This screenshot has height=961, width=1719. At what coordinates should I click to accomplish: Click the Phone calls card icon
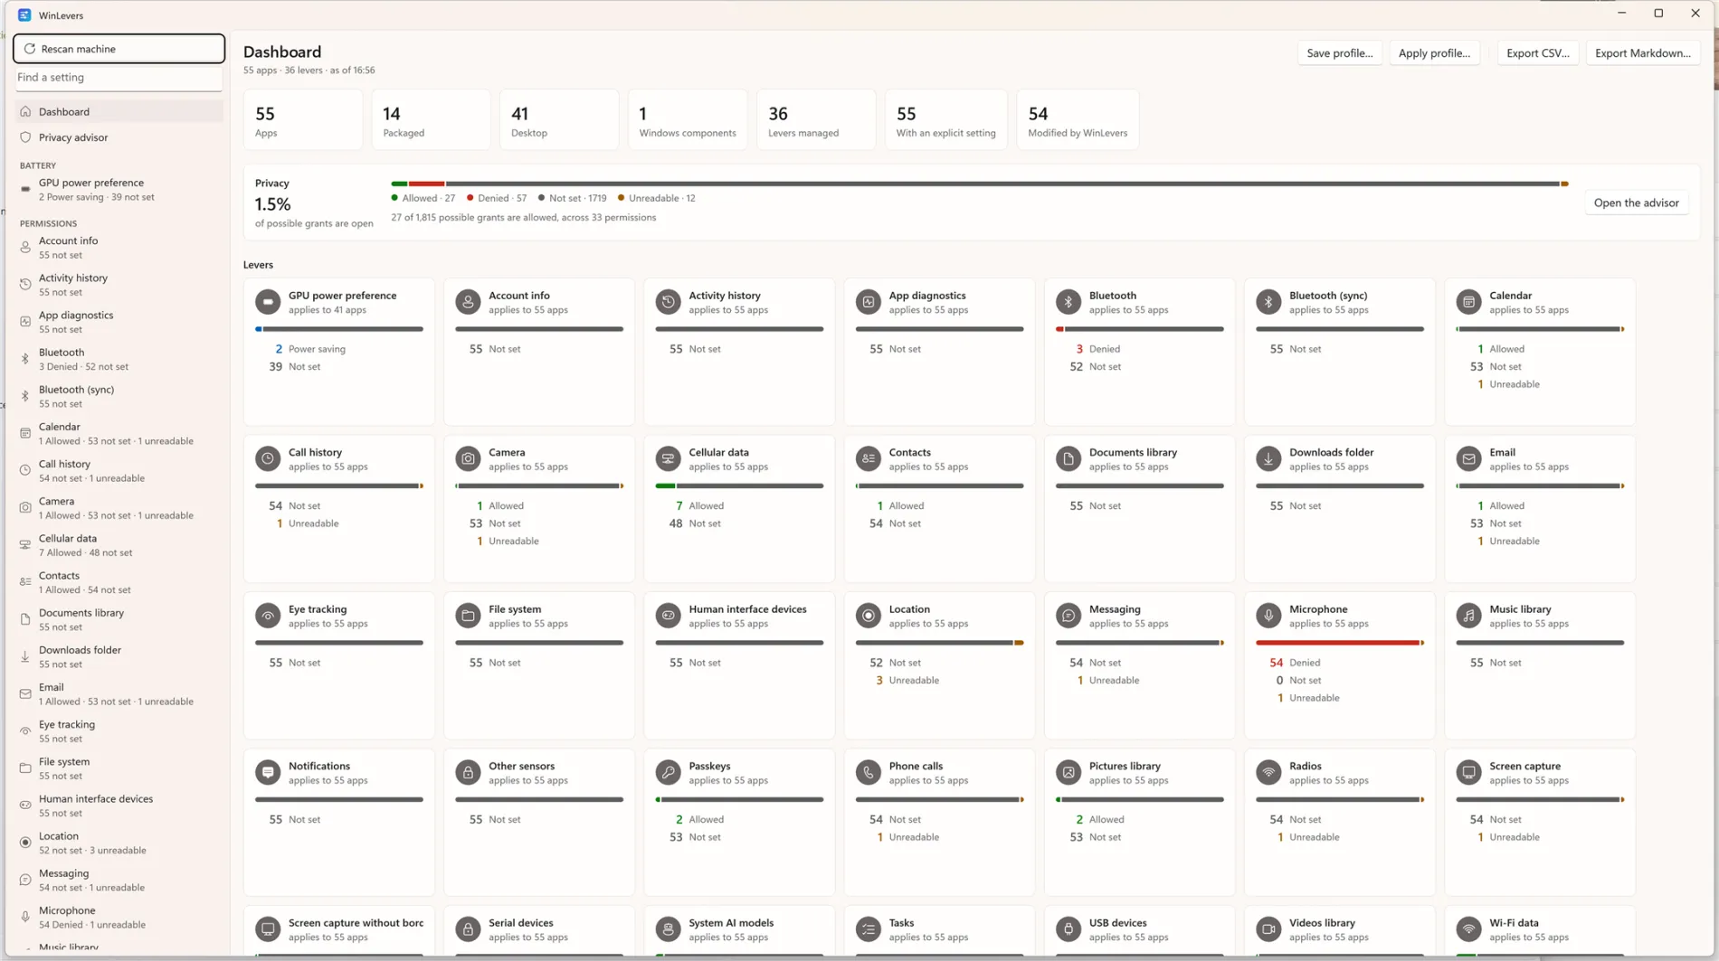point(869,773)
